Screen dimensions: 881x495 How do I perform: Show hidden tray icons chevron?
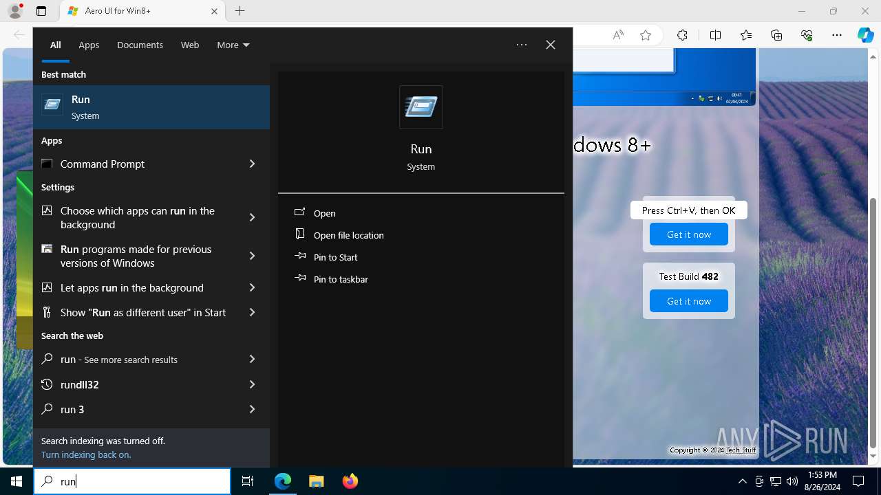(742, 481)
